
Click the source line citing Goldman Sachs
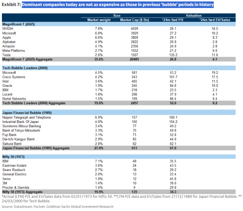click(x=57, y=206)
